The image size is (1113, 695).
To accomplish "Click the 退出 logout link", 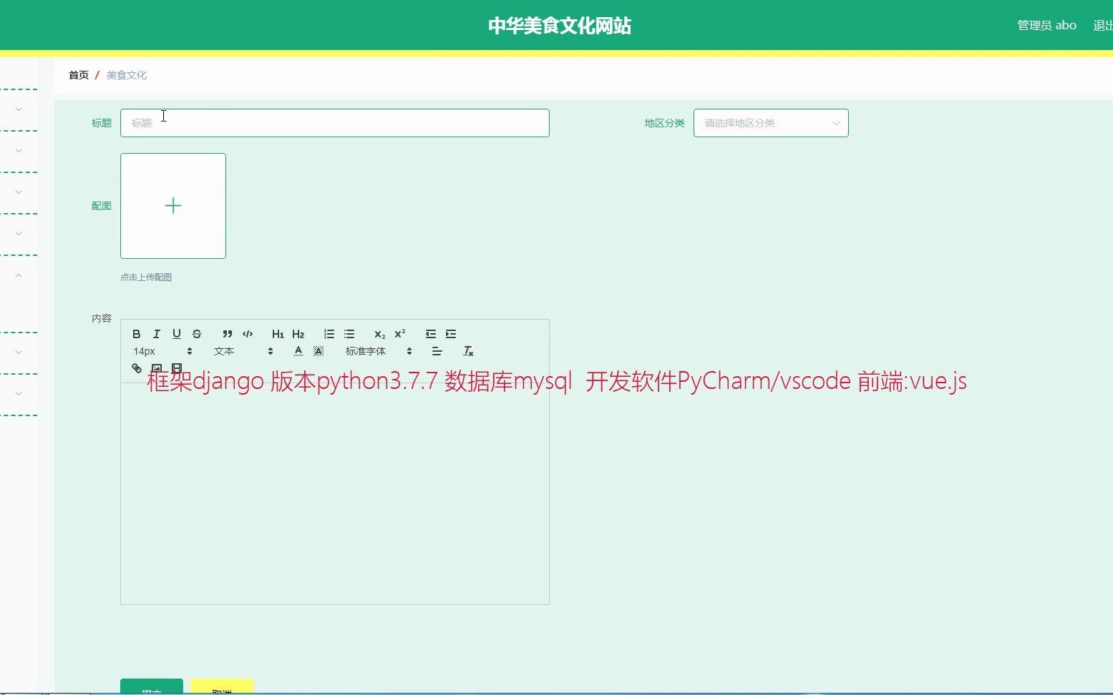I will tap(1103, 25).
